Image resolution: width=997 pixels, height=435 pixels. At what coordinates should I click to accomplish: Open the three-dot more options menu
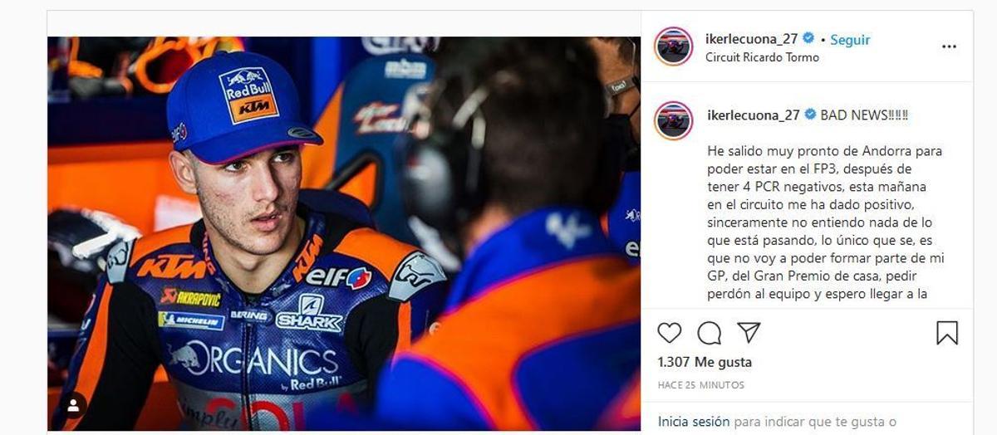949,46
